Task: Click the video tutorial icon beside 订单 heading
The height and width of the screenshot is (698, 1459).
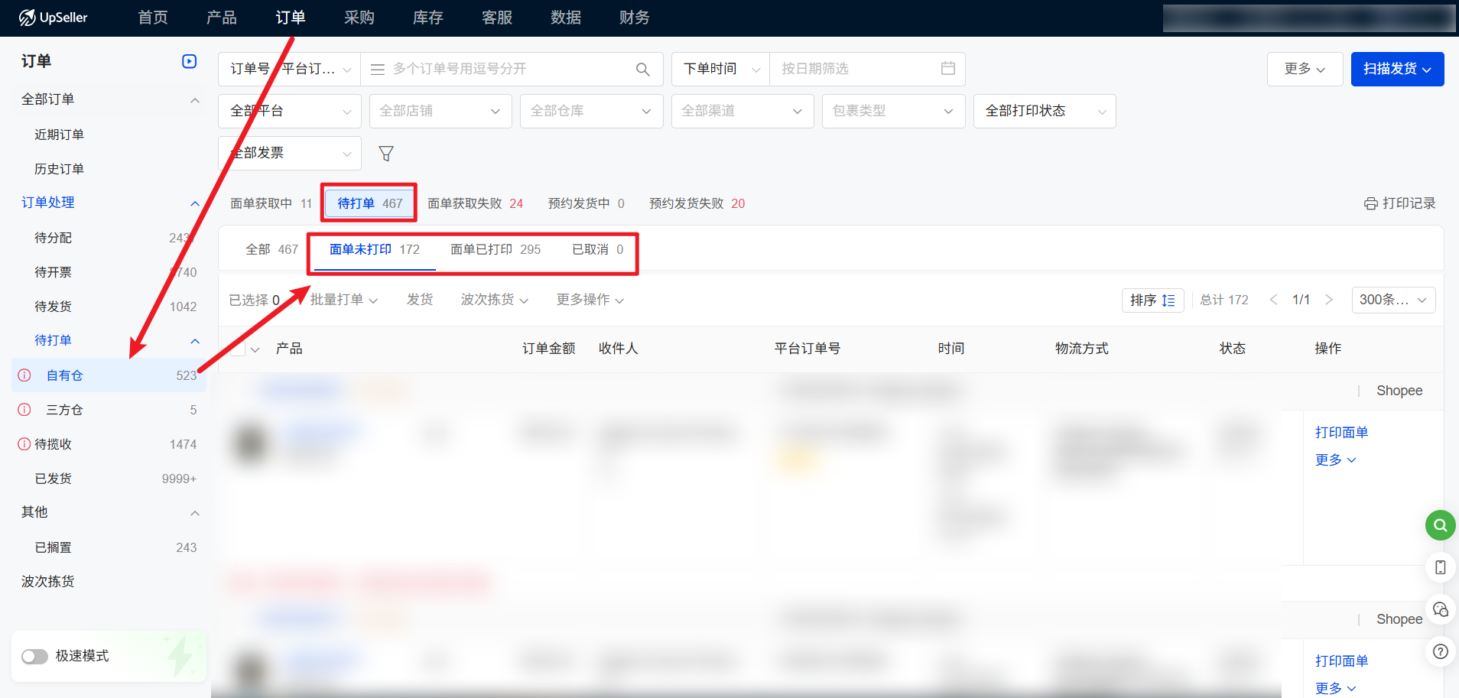Action: (x=189, y=61)
